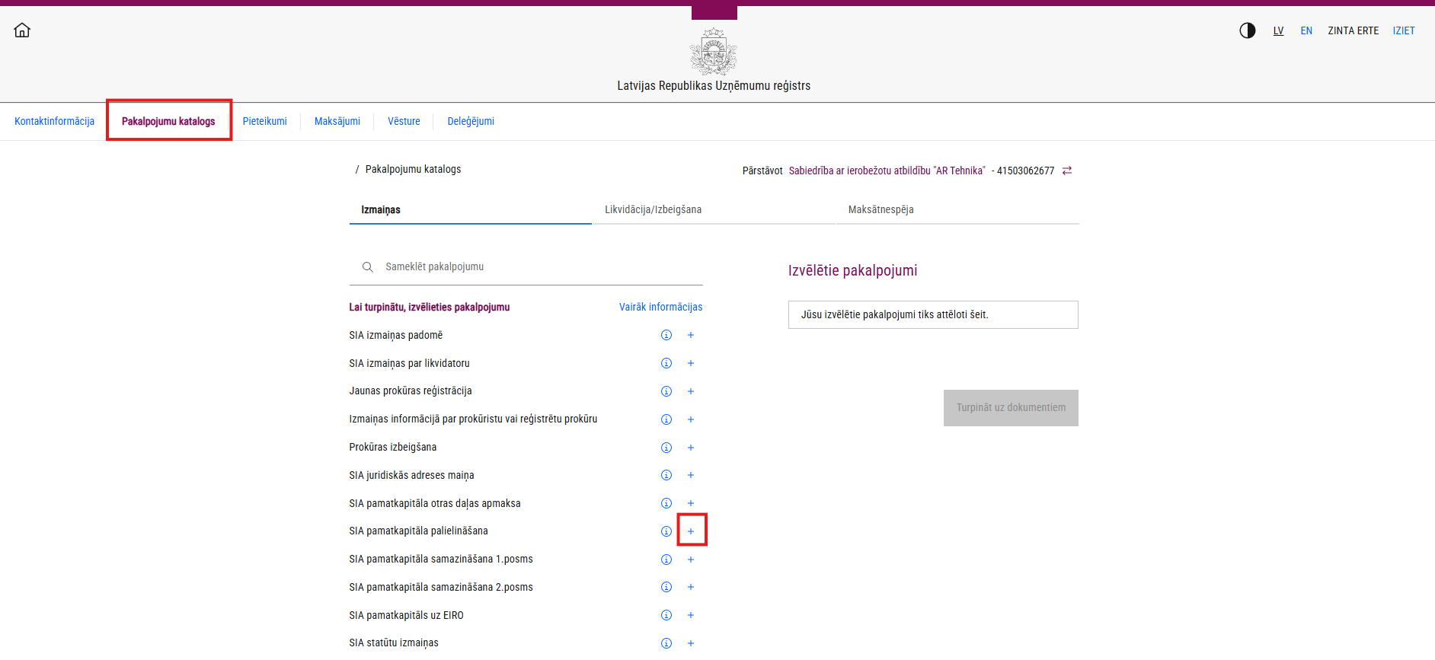
Task: Log out using the IZIET link
Action: [x=1403, y=30]
